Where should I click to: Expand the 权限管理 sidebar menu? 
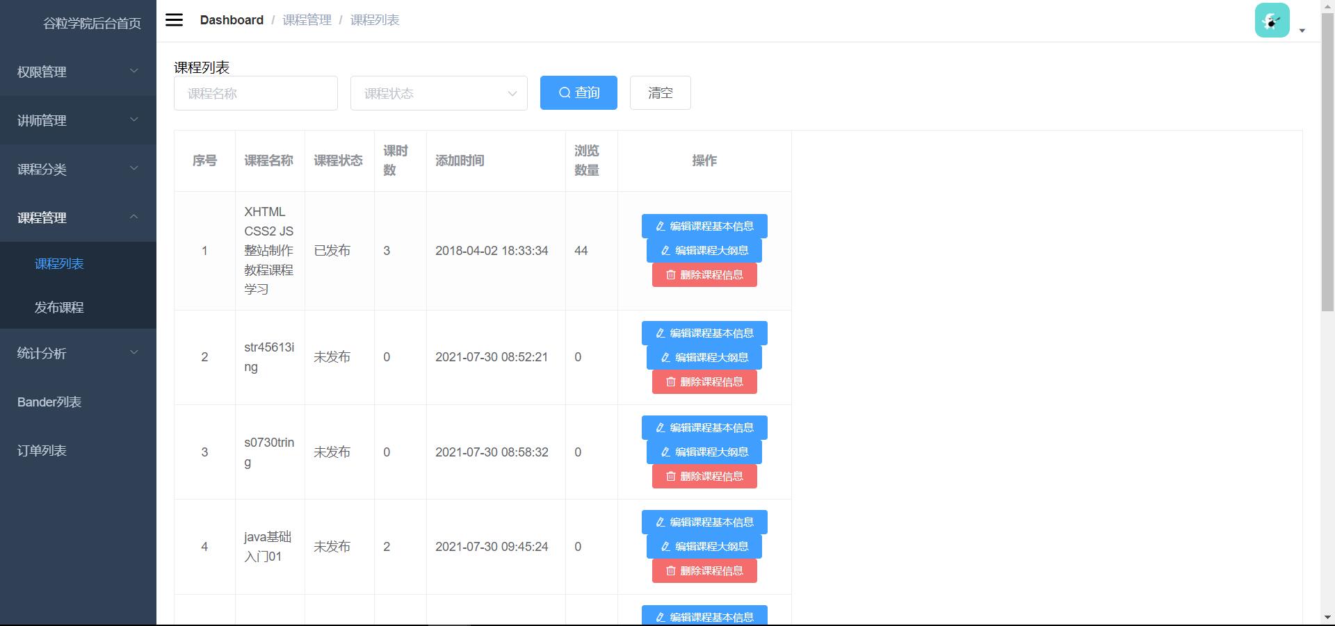point(78,72)
